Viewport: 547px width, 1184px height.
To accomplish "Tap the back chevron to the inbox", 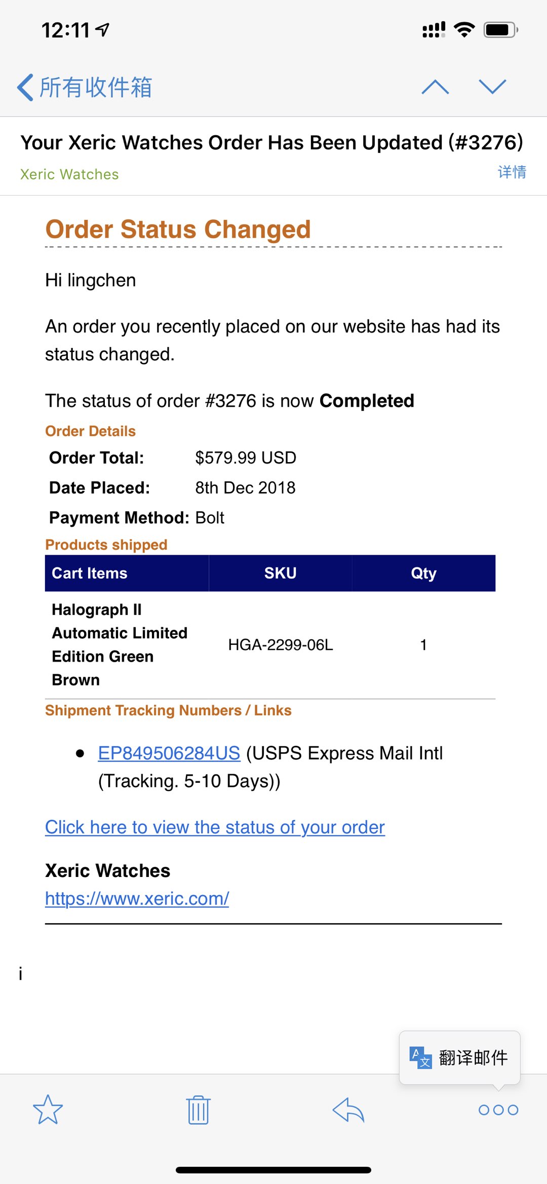I will tap(25, 87).
